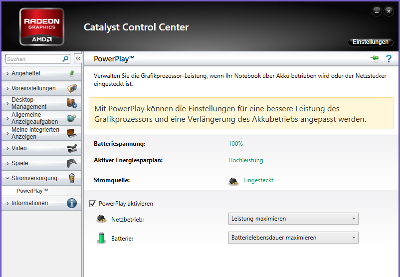The height and width of the screenshot is (277, 400).
Task: Uncheck PowerPlay aktivieren checkbox
Action: pos(93,204)
